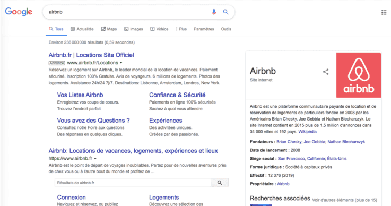Image resolution: width=391 pixels, height=206 pixels.
Task: Open the Wikipédia source link
Action: point(308,132)
